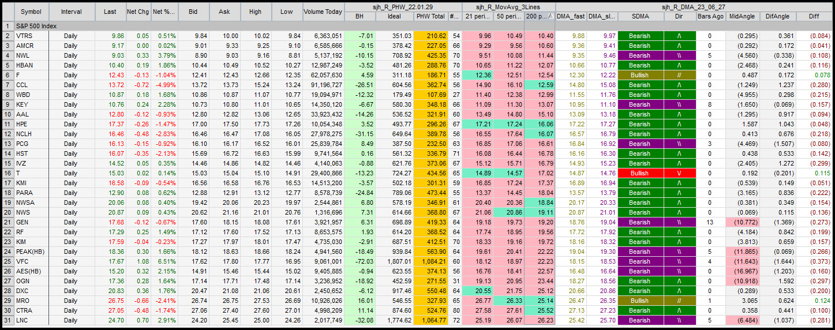Click the sort arrow on the 200 p... column

[551, 16]
